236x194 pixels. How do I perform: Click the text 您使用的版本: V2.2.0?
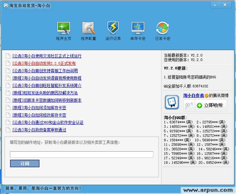183,60
